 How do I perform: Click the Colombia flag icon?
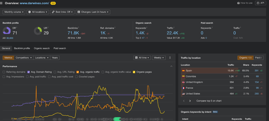tap(183, 76)
